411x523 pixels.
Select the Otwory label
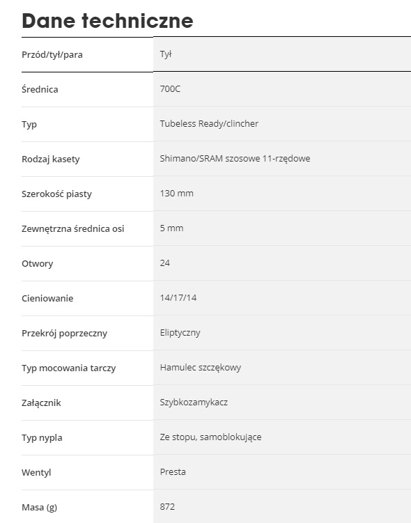(x=38, y=263)
